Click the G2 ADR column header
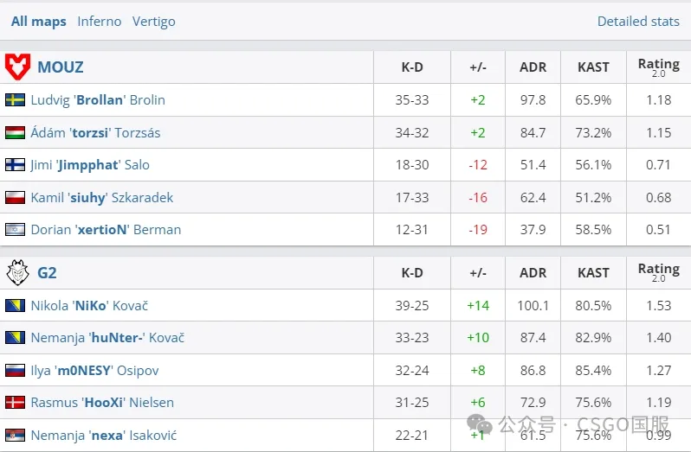691x452 pixels. click(533, 273)
